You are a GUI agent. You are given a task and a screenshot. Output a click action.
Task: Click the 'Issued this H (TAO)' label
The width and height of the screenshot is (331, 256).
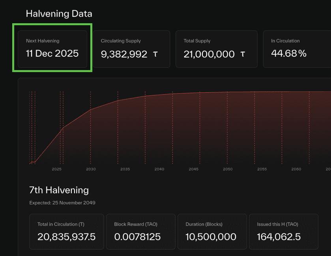(x=278, y=224)
